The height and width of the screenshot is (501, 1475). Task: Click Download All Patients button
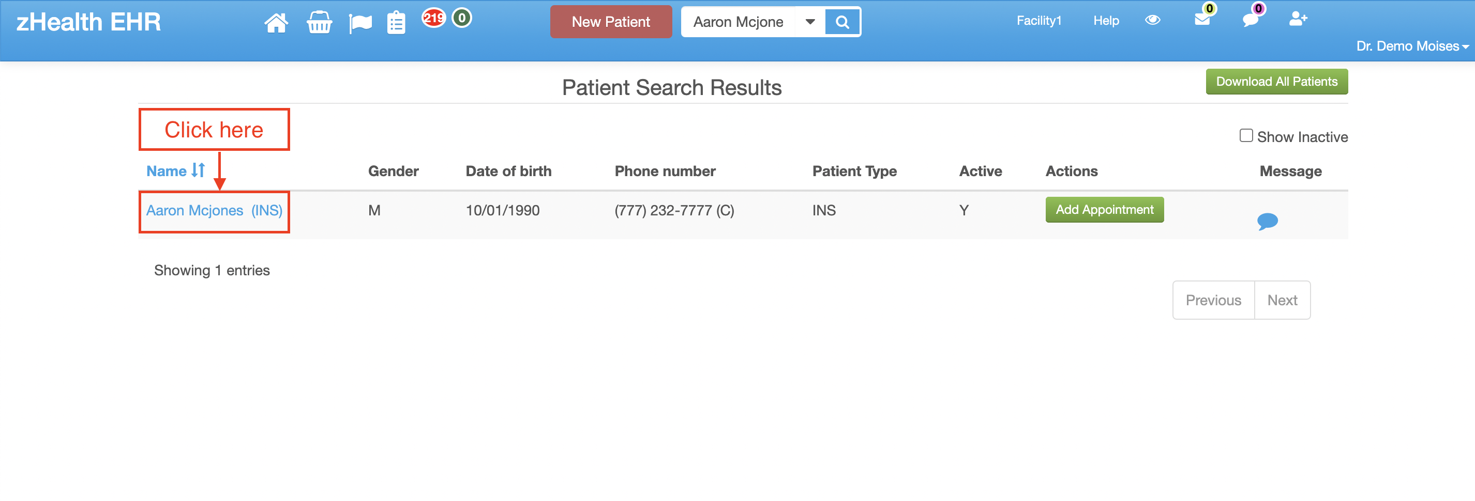1276,82
